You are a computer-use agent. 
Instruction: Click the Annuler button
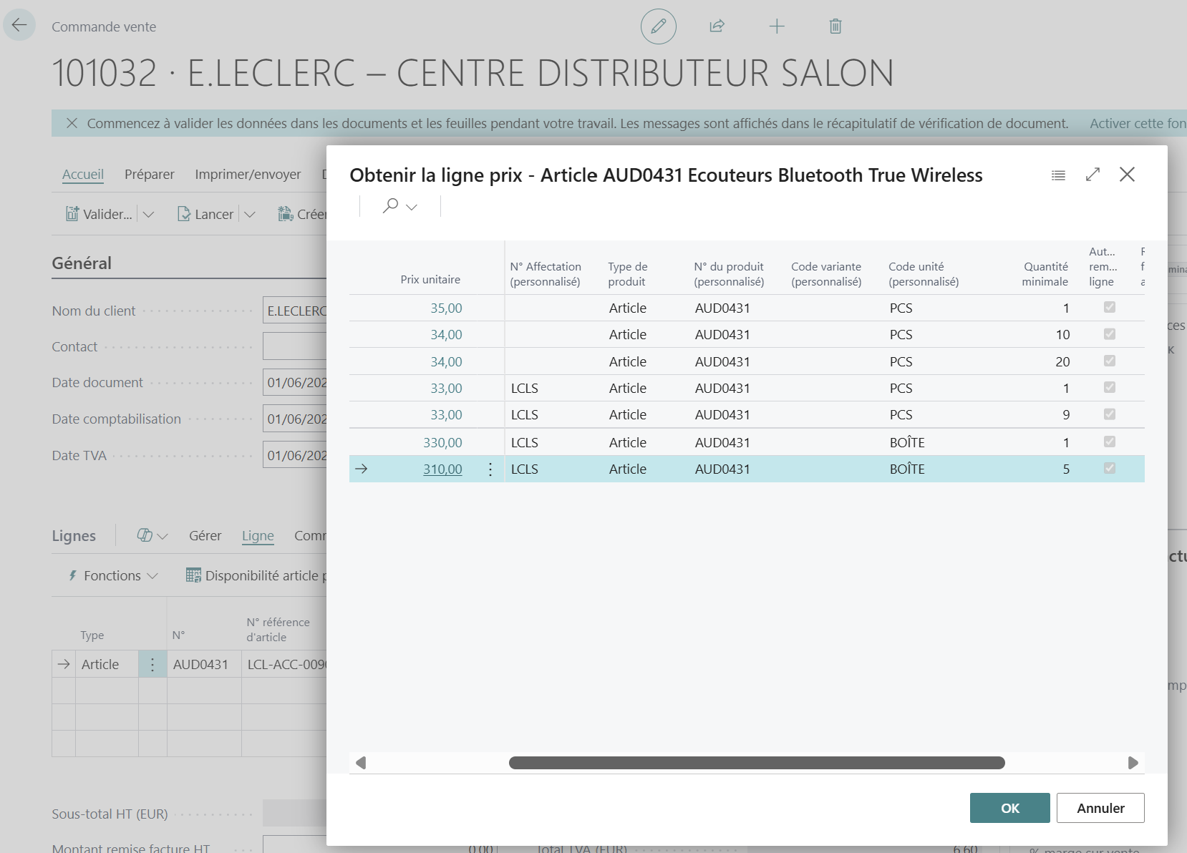click(x=1100, y=808)
